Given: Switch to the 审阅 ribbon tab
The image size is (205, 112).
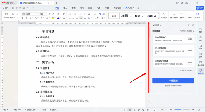Looking at the screenshot, I should [90, 8].
